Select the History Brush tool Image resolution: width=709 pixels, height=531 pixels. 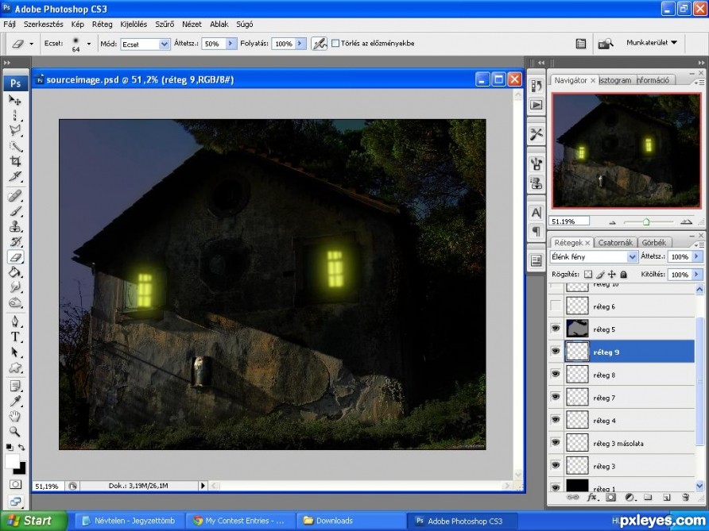tap(15, 242)
